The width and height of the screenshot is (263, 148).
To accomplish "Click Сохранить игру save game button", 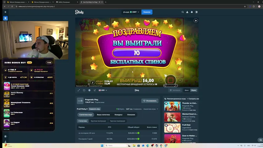I will point(95,109).
